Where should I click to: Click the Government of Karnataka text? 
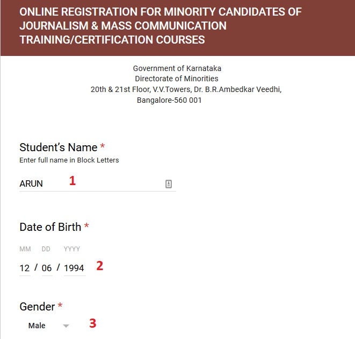[177, 68]
